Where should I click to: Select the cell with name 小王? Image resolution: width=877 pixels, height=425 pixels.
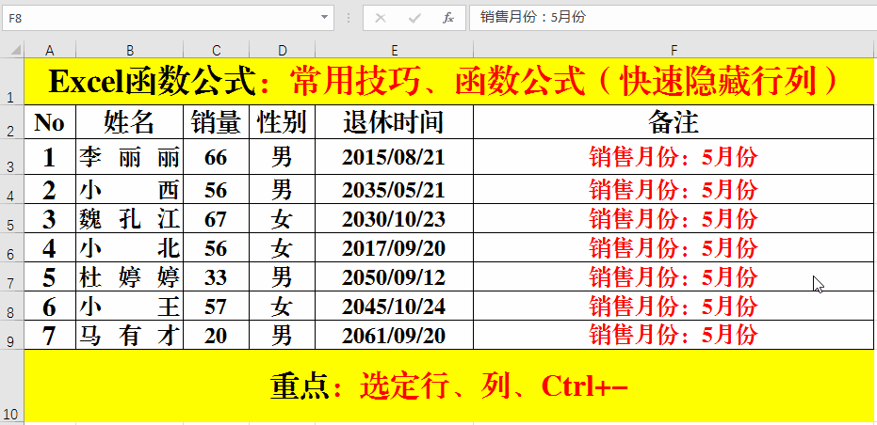point(130,305)
